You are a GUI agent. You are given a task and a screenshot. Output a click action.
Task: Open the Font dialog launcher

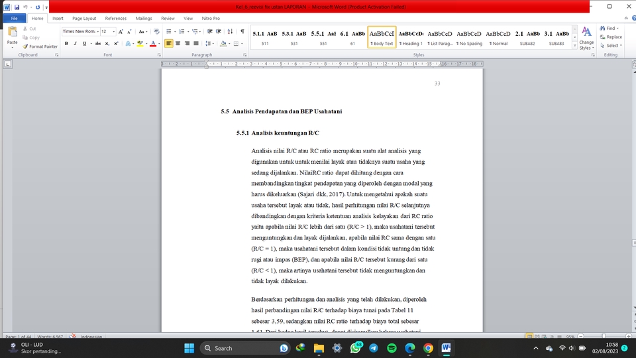point(159,55)
